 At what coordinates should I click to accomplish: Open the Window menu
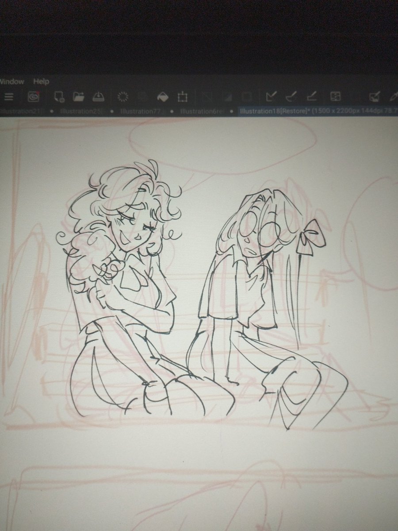[x=12, y=82]
